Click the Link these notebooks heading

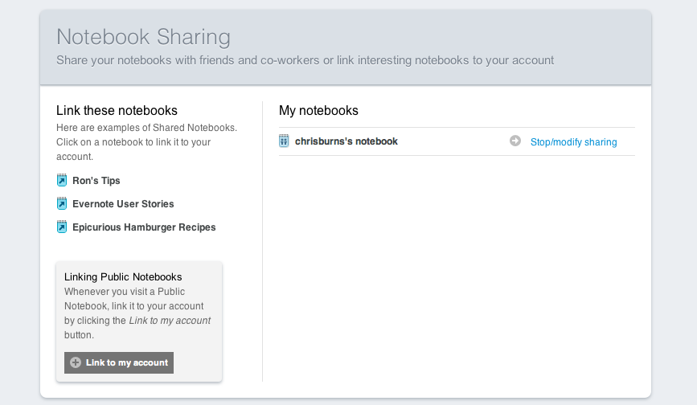(117, 110)
